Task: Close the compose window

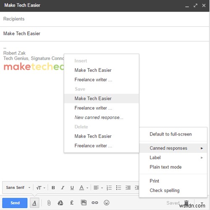Action: pyautogui.click(x=204, y=5)
